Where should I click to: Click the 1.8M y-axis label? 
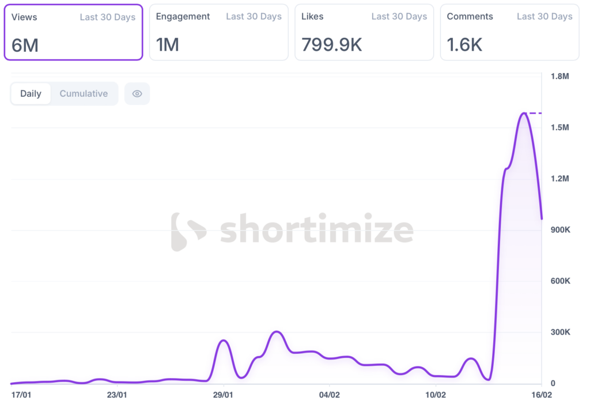559,76
